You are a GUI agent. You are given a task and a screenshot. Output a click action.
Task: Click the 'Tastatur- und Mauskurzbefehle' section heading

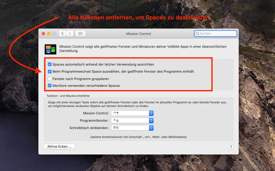[68, 96]
